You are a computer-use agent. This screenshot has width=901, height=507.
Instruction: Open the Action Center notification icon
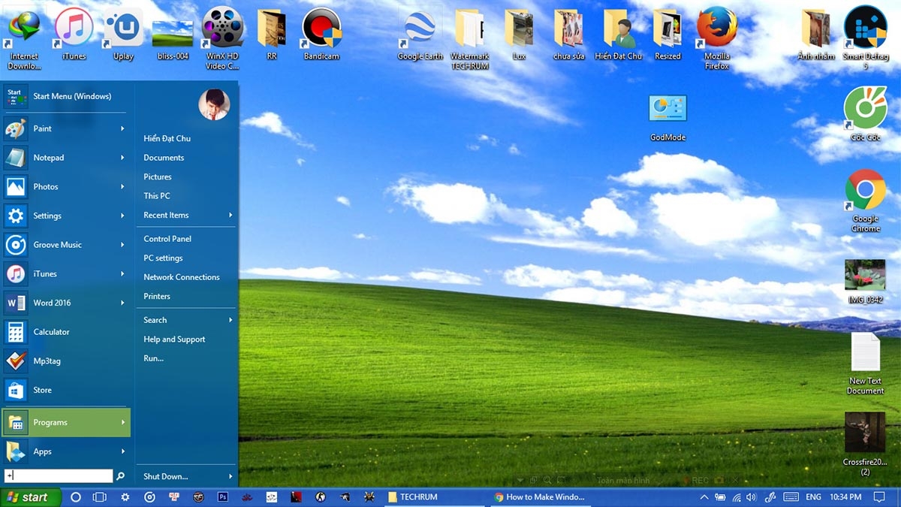(880, 497)
